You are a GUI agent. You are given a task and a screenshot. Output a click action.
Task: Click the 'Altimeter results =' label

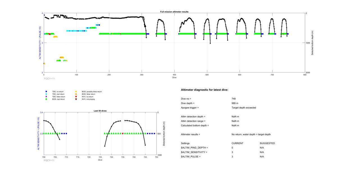point(190,135)
